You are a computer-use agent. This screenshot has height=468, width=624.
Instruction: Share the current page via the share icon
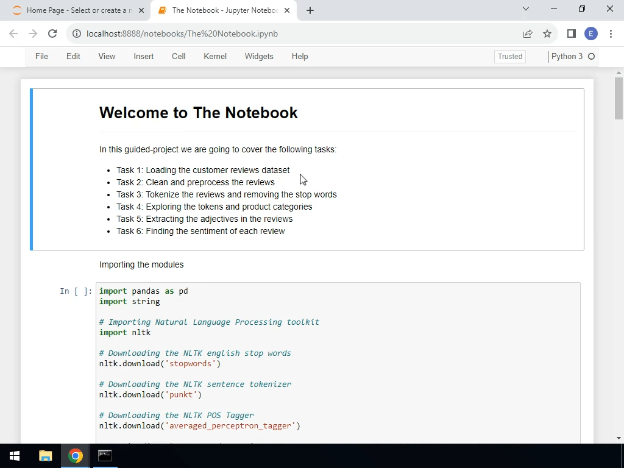pos(528,34)
